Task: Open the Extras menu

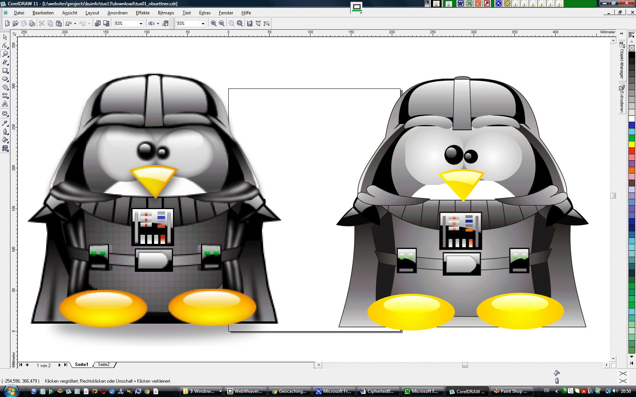Action: [205, 13]
